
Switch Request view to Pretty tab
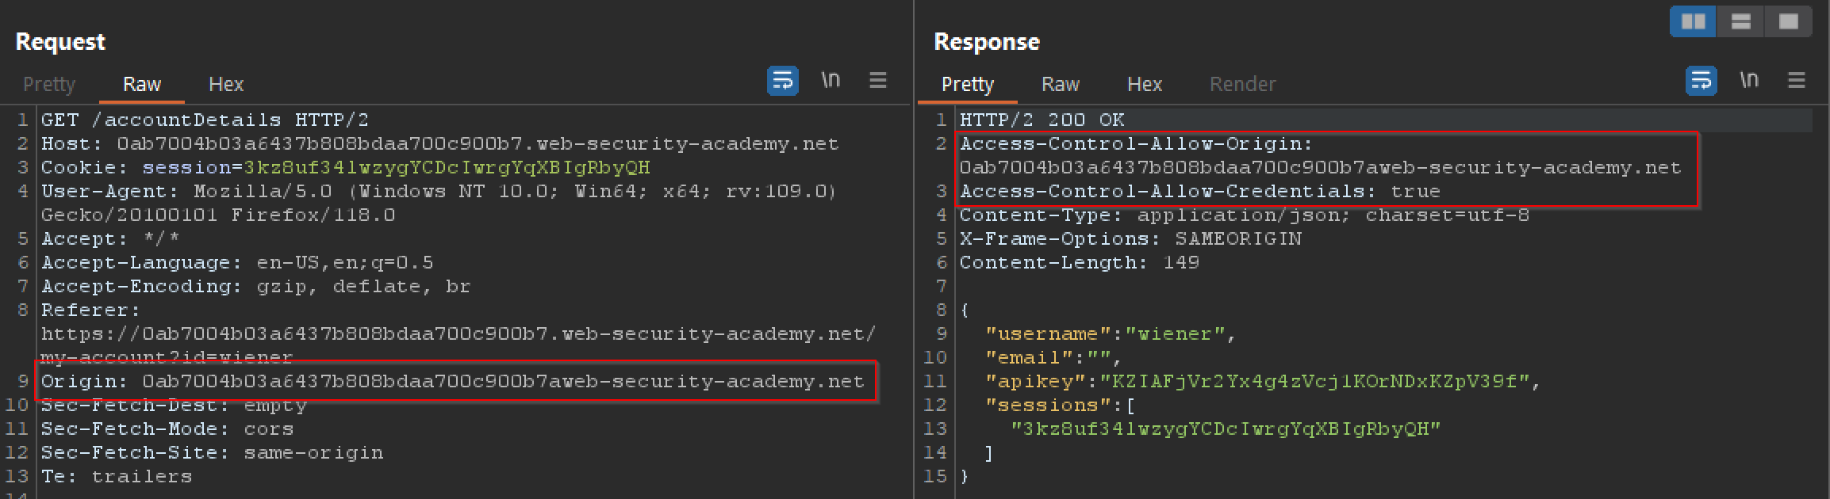coord(49,85)
